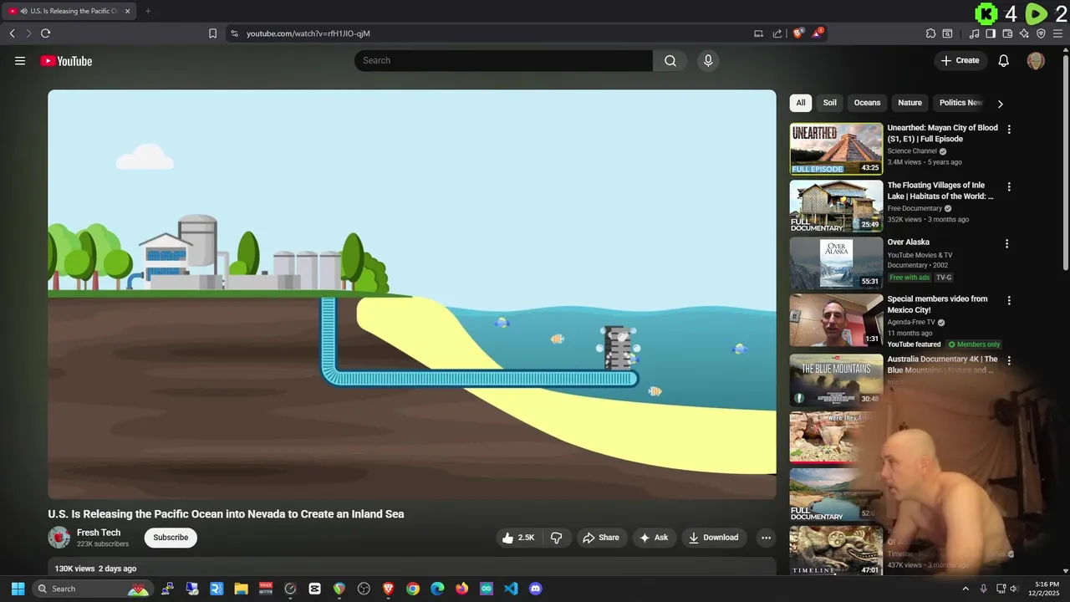Go to the YouTube home logo
1070x602 pixels.
pyautogui.click(x=66, y=60)
